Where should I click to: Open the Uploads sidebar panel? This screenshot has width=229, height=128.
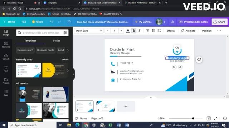(x=6, y=57)
